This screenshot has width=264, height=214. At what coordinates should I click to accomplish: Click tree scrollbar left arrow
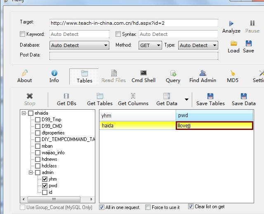click(x=24, y=200)
